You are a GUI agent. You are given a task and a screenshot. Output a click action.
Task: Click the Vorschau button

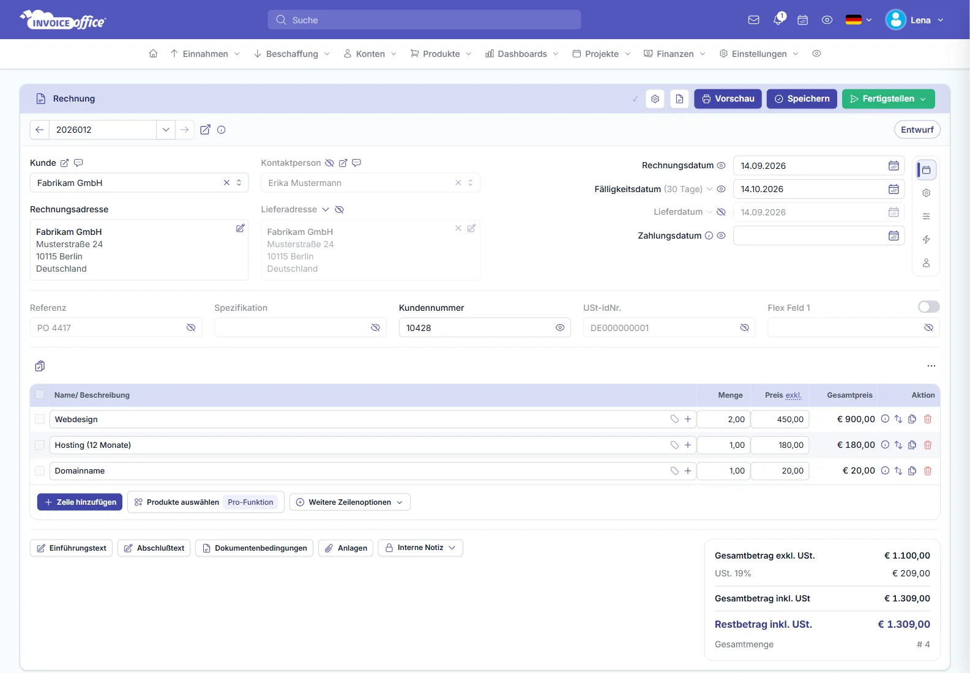point(728,99)
